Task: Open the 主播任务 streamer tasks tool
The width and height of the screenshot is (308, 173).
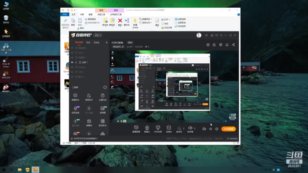Action: (102, 97)
